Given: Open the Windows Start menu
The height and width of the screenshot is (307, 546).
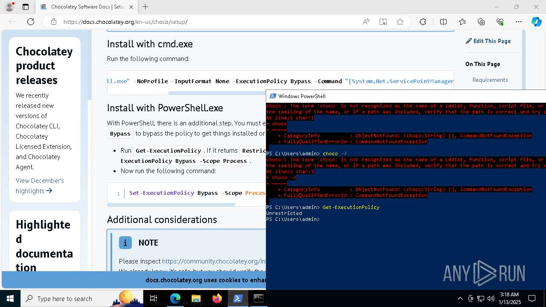Looking at the screenshot, I should (x=10, y=298).
